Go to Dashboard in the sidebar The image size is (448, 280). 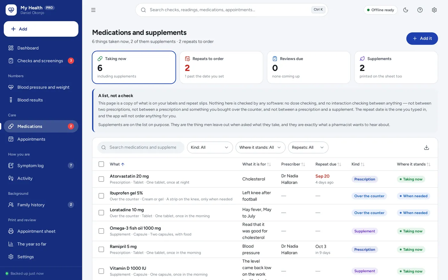41,48
